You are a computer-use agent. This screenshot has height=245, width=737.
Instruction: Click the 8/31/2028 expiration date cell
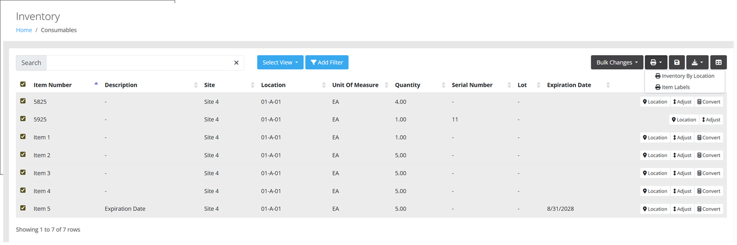coord(561,209)
